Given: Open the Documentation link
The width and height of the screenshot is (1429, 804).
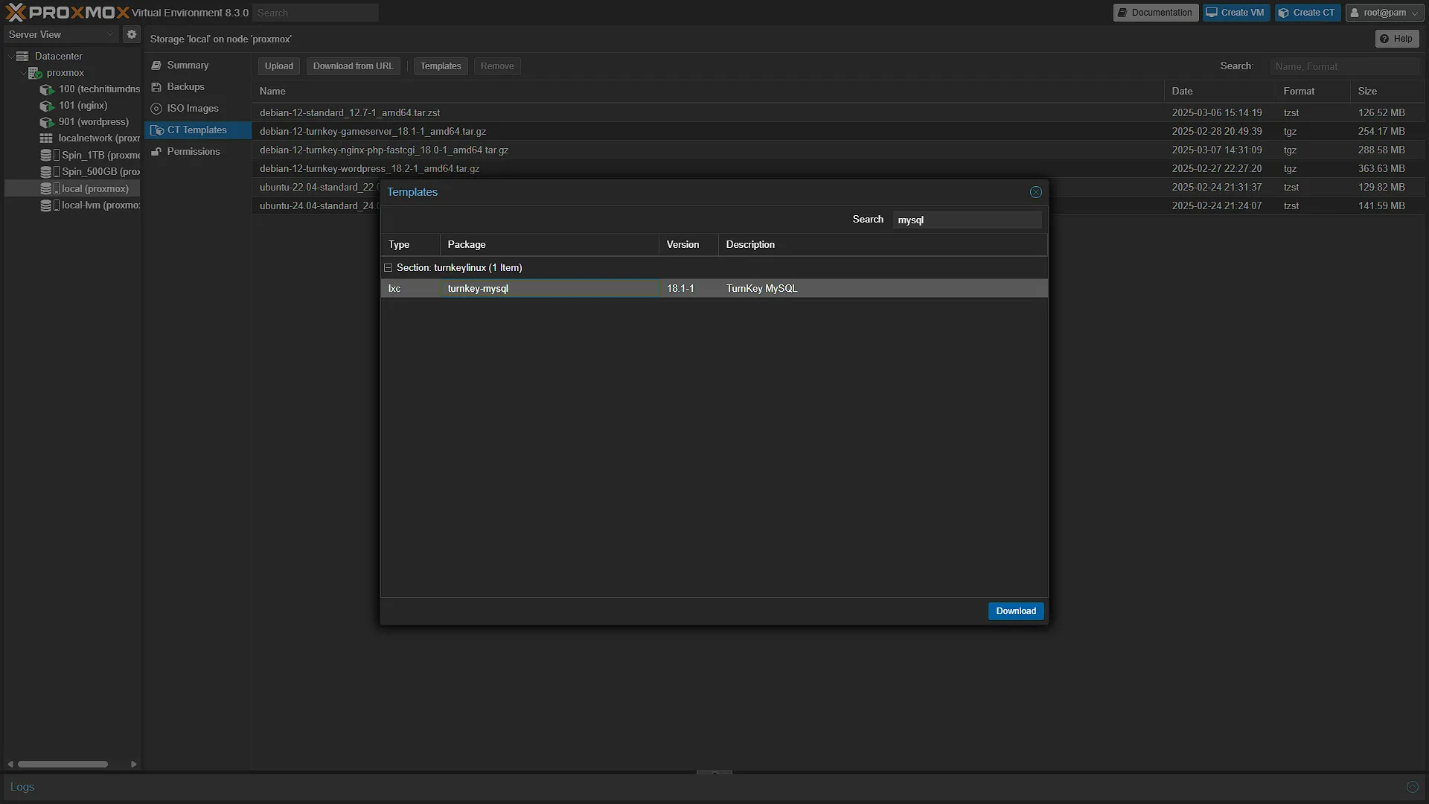Looking at the screenshot, I should click(x=1155, y=13).
